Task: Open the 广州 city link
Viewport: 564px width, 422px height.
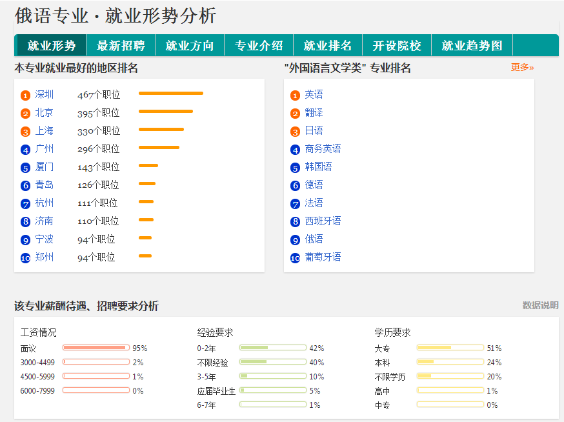Action: pos(45,148)
